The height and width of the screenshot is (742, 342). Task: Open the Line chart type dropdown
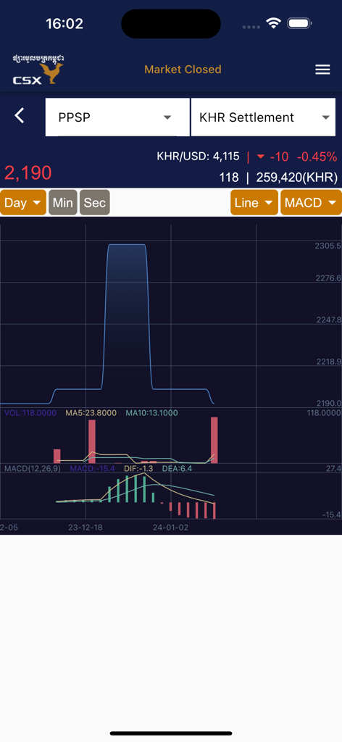coord(254,203)
